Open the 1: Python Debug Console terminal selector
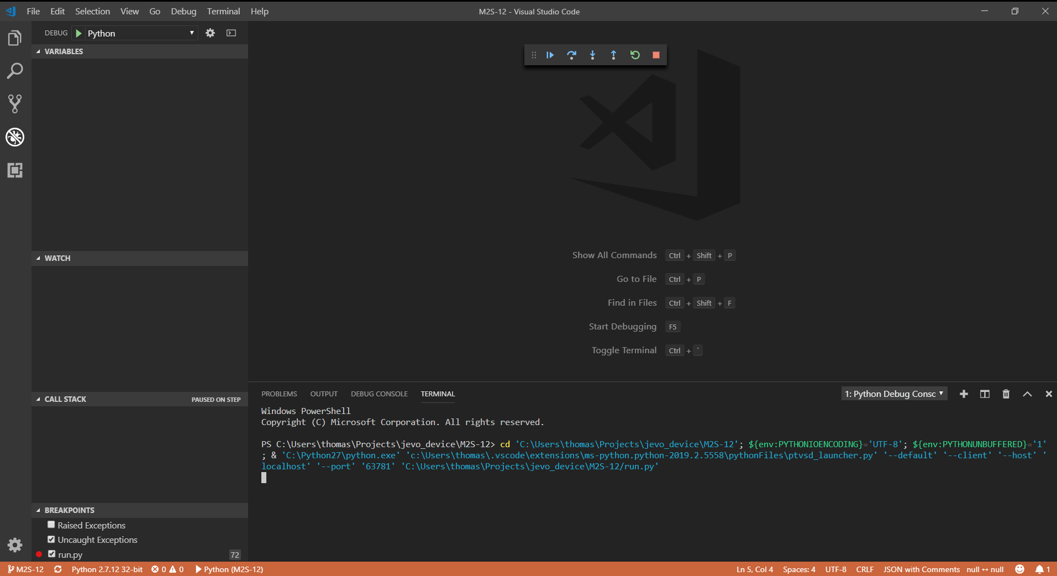This screenshot has width=1057, height=576. 893,394
